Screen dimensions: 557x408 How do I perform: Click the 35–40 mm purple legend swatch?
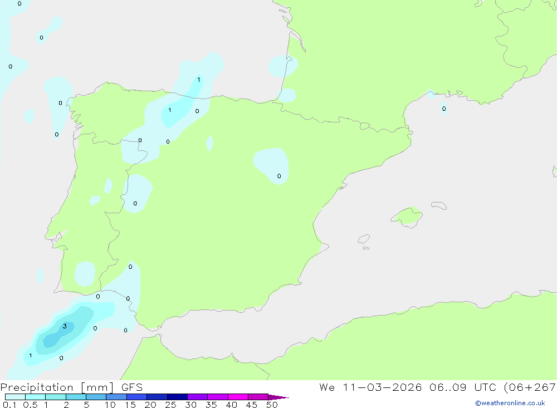coord(218,397)
